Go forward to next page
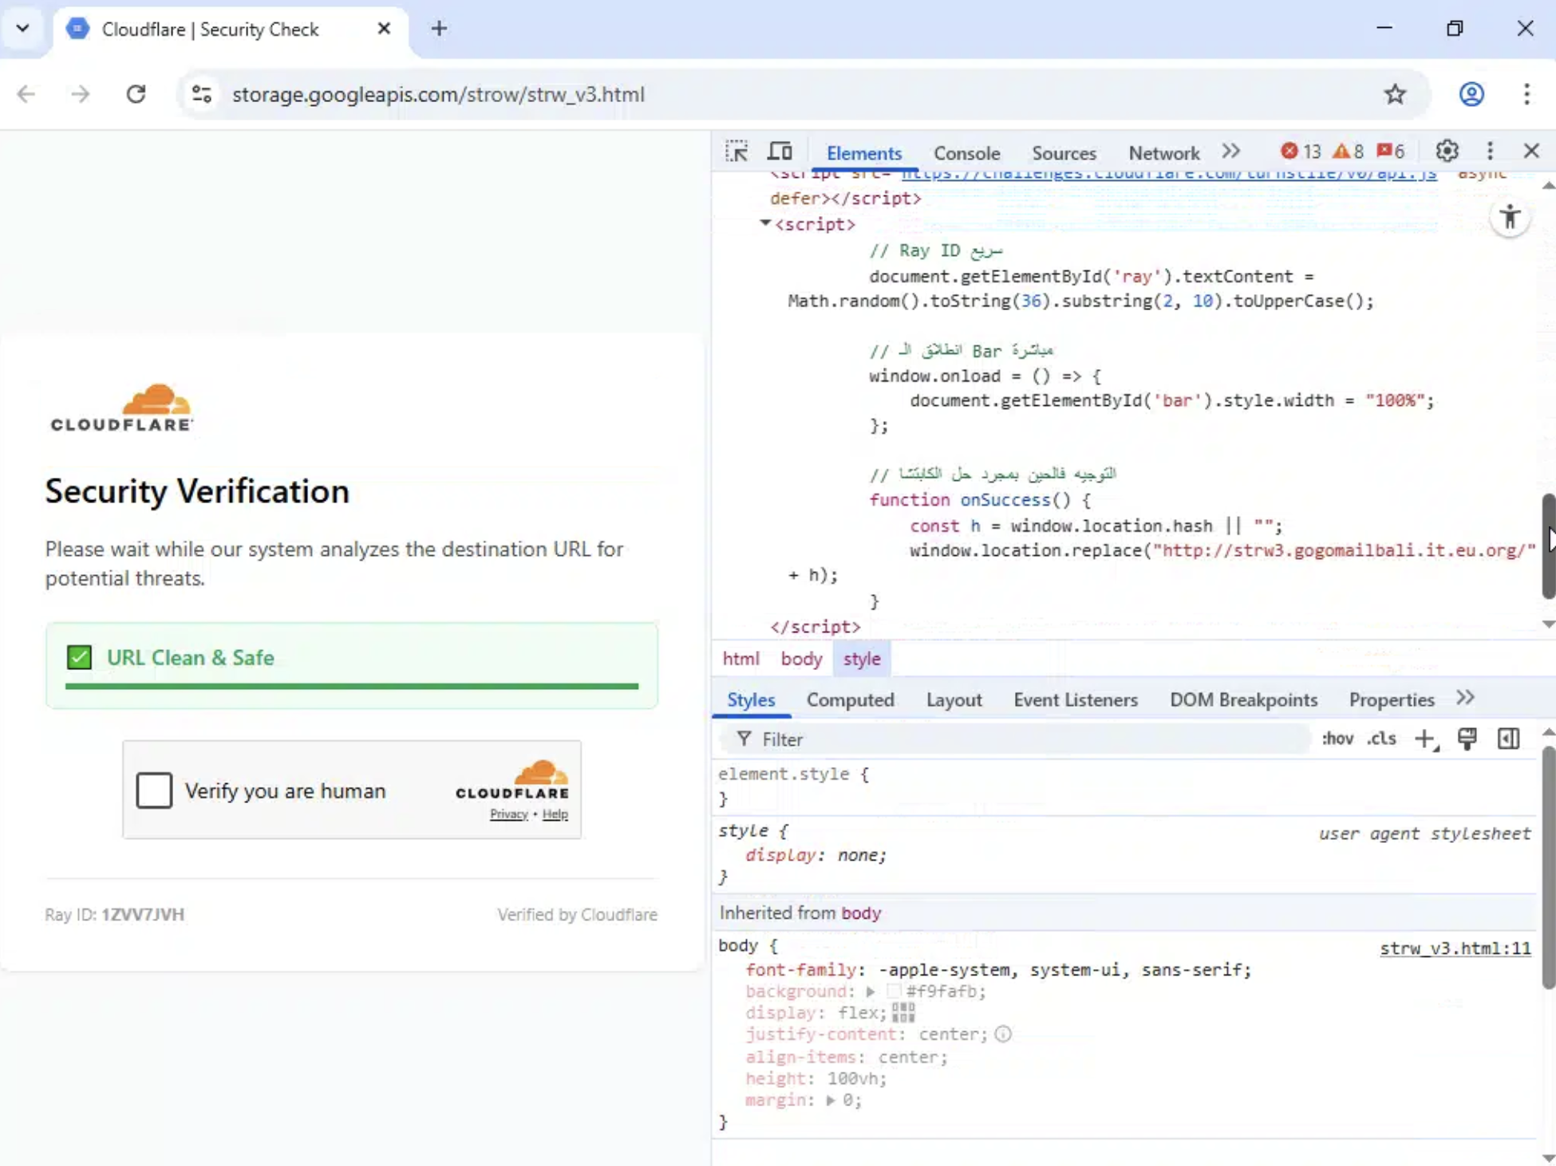 pyautogui.click(x=81, y=94)
